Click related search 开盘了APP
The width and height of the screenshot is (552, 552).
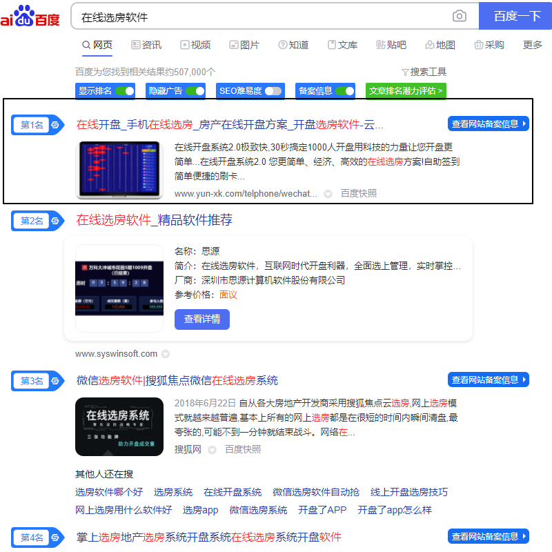[x=322, y=510]
